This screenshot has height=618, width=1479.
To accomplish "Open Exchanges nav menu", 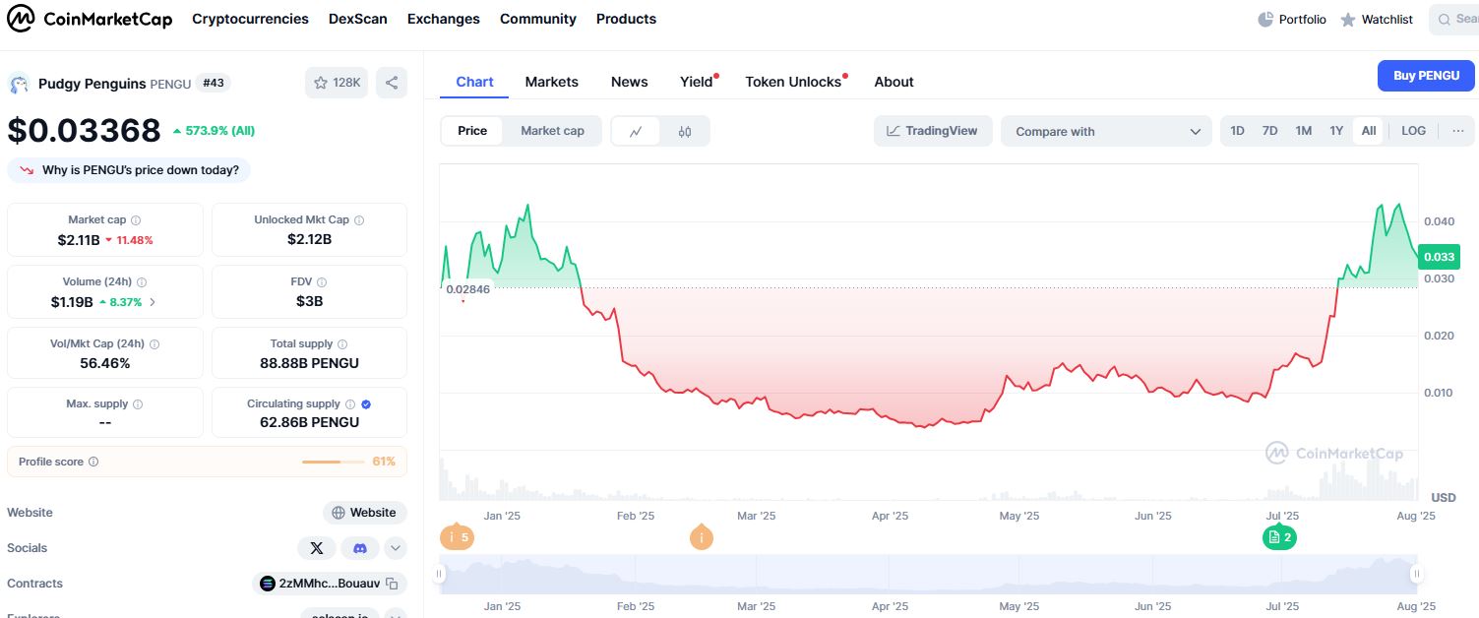I will click(444, 19).
